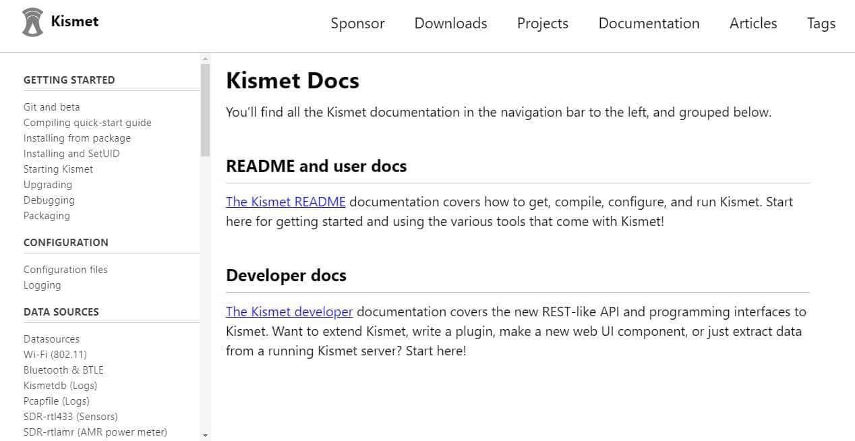Select Downloads in the navigation bar
The image size is (855, 441).
point(450,23)
